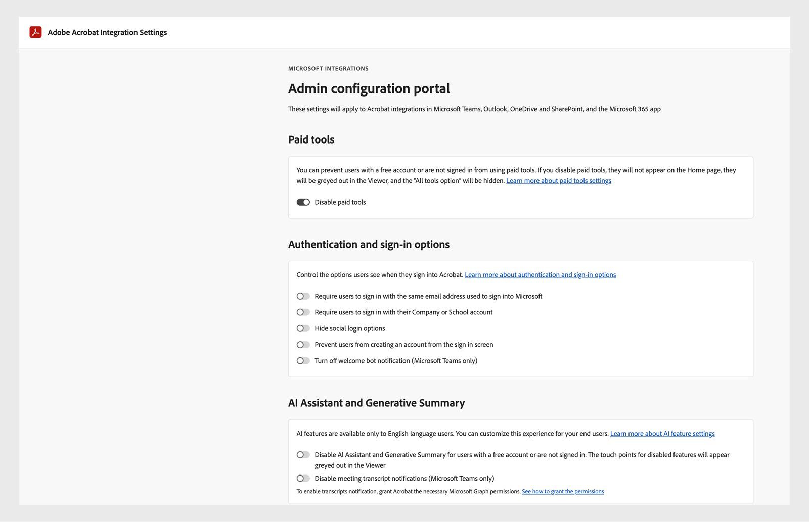Turn on "Turn off welcome bot notification"
809x522 pixels.
[x=303, y=361]
